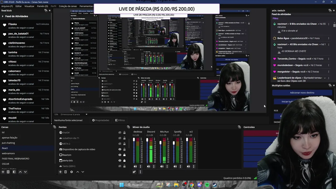Delete selected scene using trash icon in Cenas

[8, 172]
